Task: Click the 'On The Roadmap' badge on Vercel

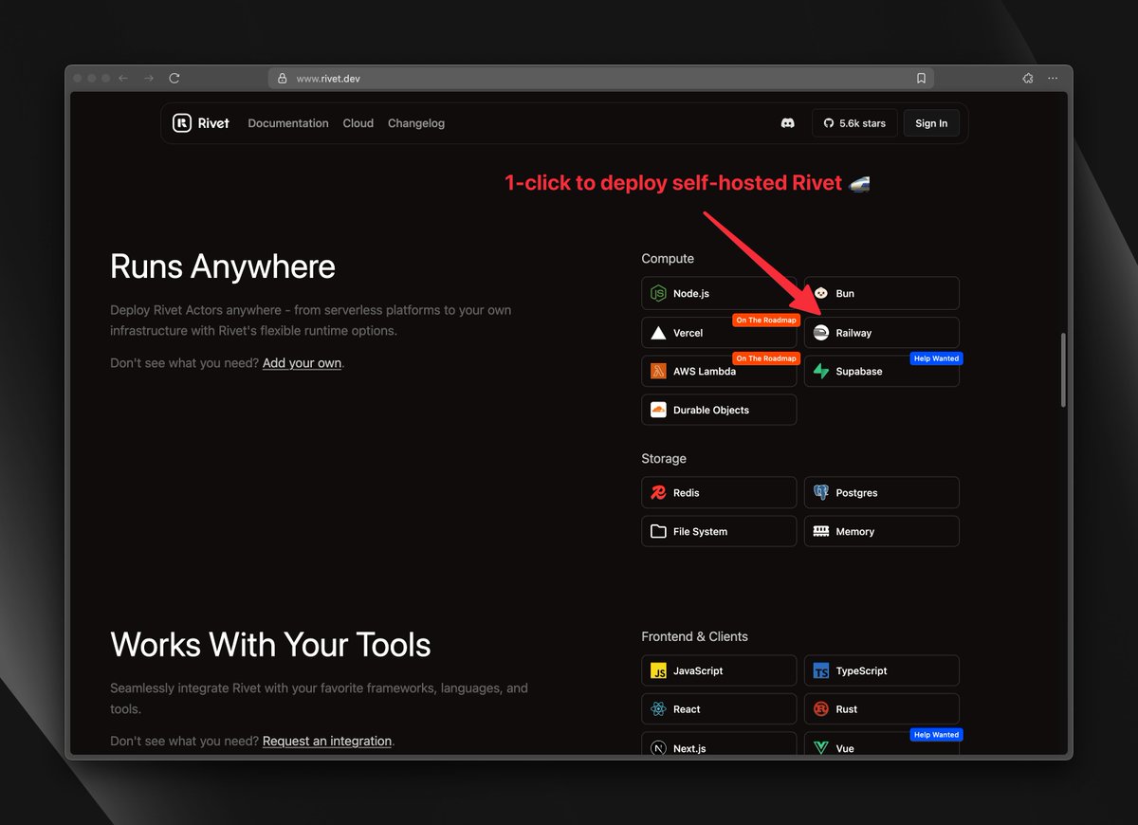Action: pos(766,321)
